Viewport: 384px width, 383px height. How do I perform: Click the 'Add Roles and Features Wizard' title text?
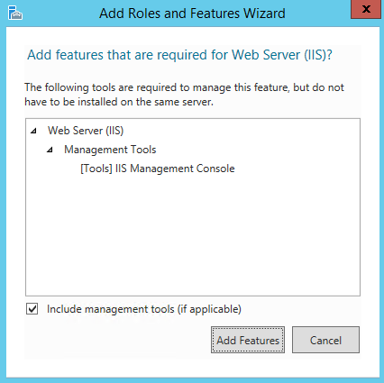[x=192, y=14]
